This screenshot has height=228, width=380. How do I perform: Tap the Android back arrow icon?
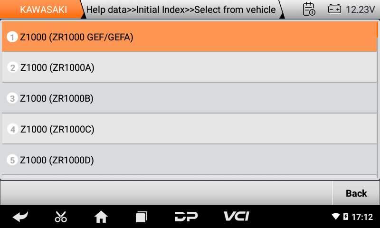click(x=20, y=217)
